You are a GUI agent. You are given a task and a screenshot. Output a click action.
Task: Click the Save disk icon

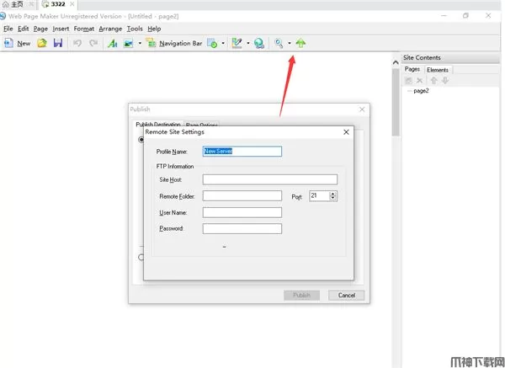coord(57,43)
